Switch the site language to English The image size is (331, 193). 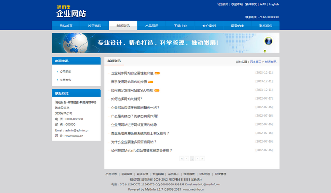274,4
